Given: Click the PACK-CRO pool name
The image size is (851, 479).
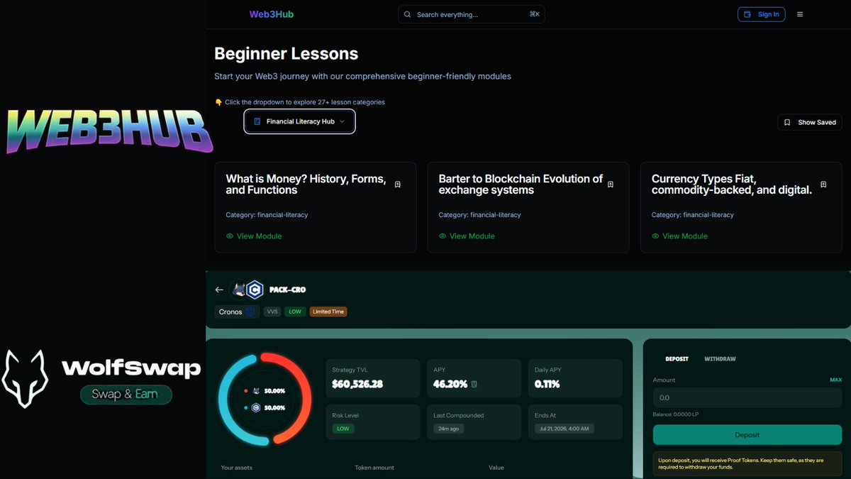Looking at the screenshot, I should (288, 290).
